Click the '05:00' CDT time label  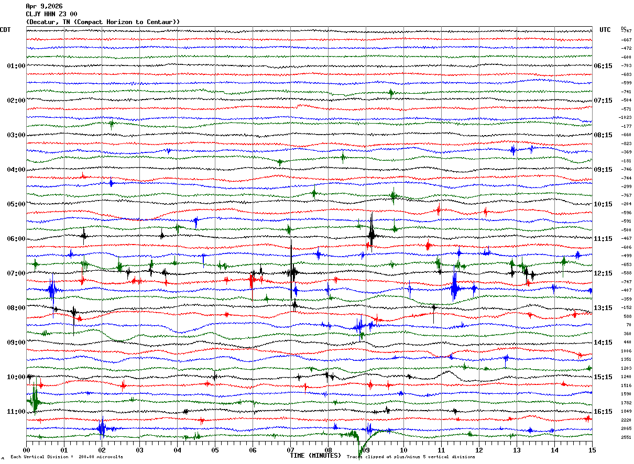coord(16,204)
